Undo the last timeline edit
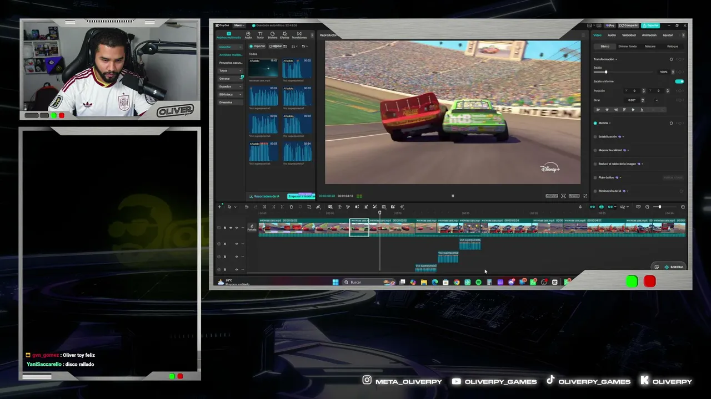Image resolution: width=711 pixels, height=399 pixels. (247, 207)
